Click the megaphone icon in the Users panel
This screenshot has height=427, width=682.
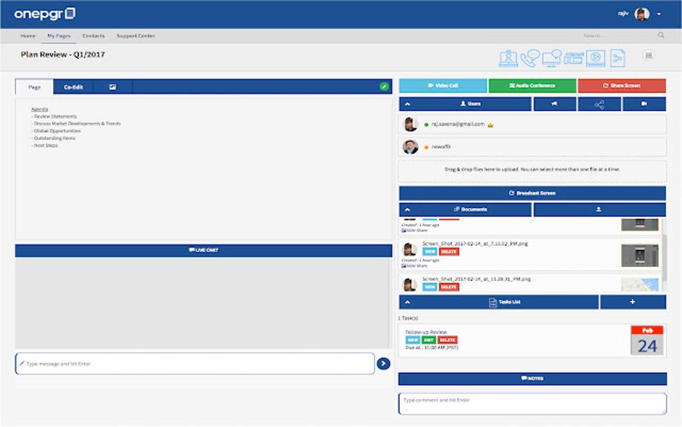point(555,104)
